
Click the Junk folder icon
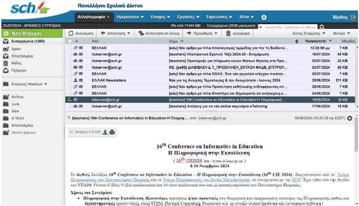[6, 104]
